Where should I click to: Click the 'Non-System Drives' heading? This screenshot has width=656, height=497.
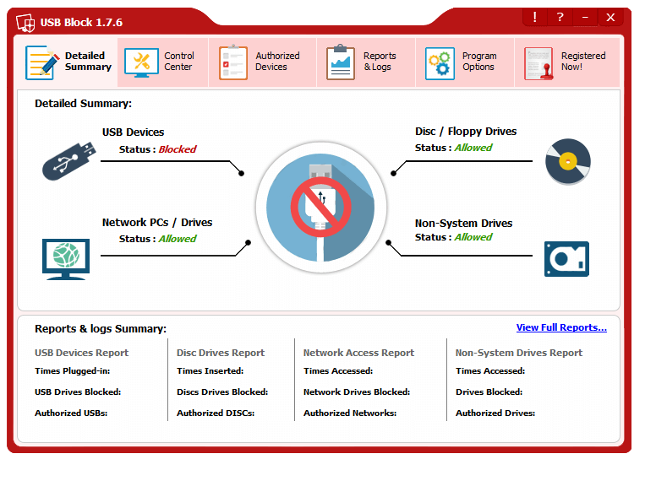463,224
